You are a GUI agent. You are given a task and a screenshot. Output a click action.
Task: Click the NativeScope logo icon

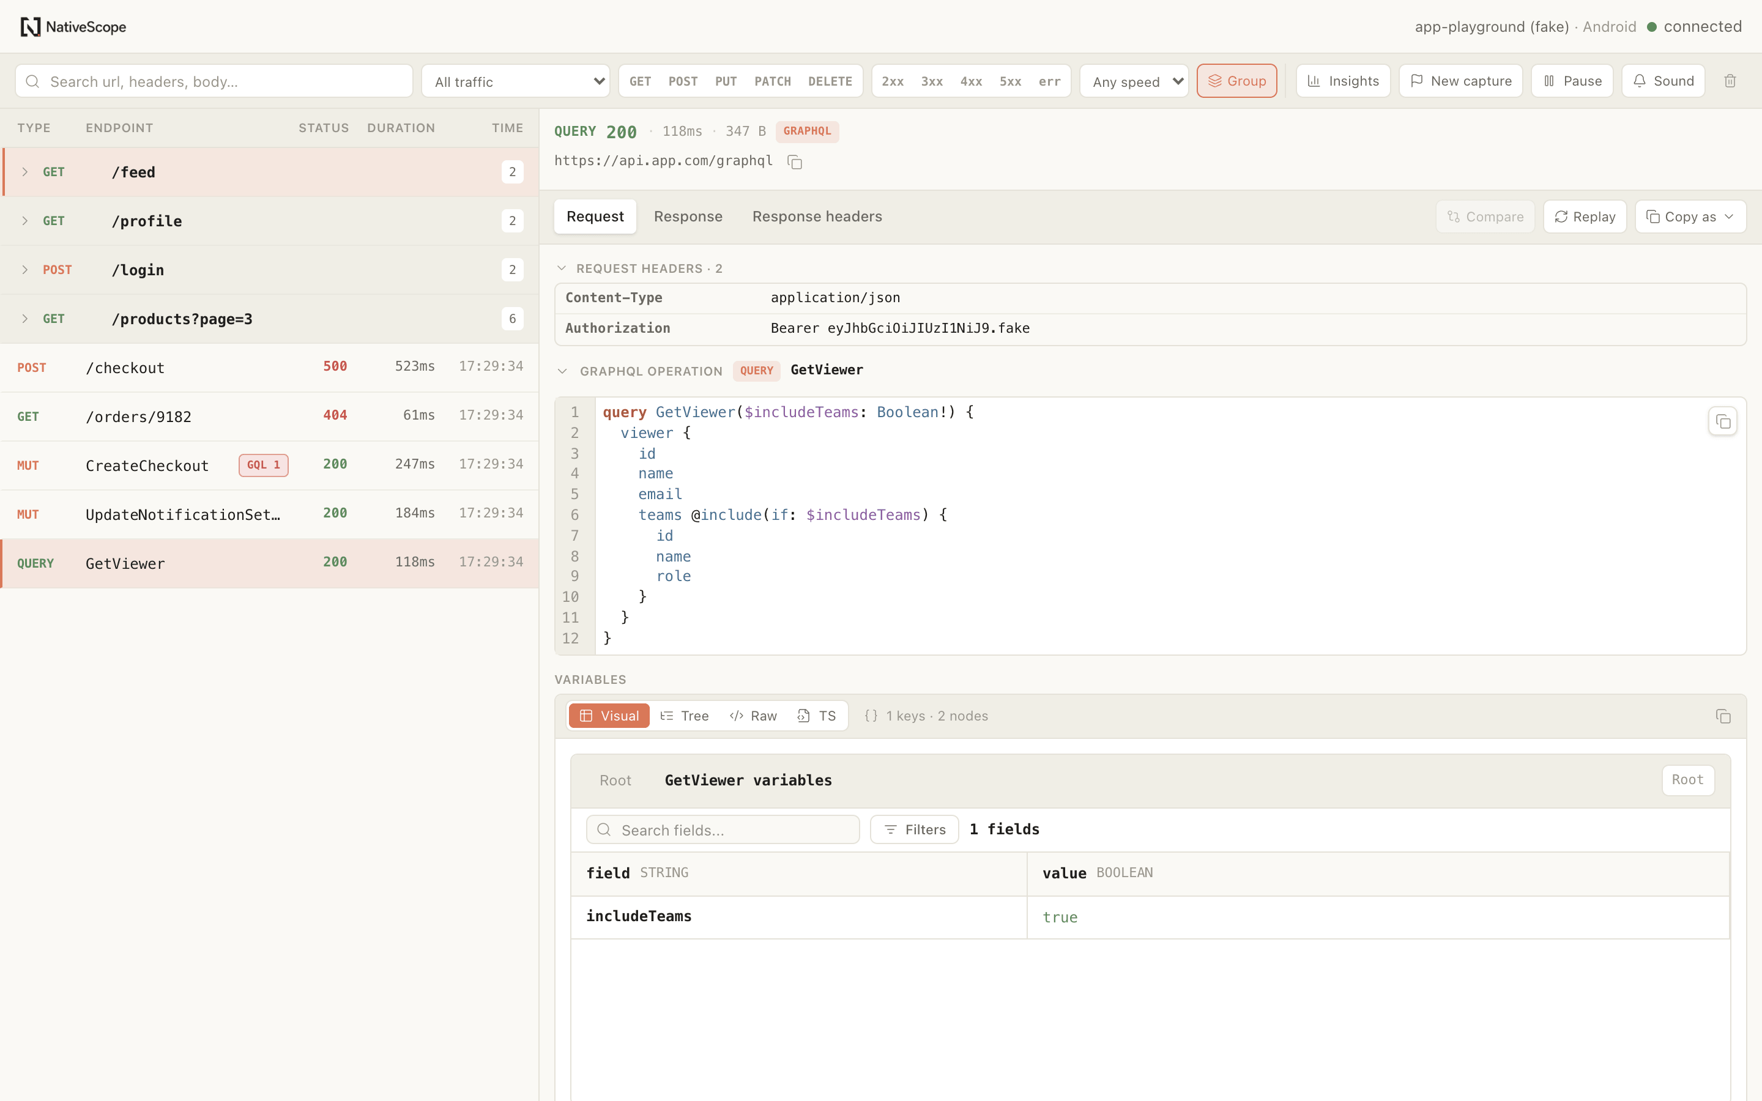click(30, 27)
